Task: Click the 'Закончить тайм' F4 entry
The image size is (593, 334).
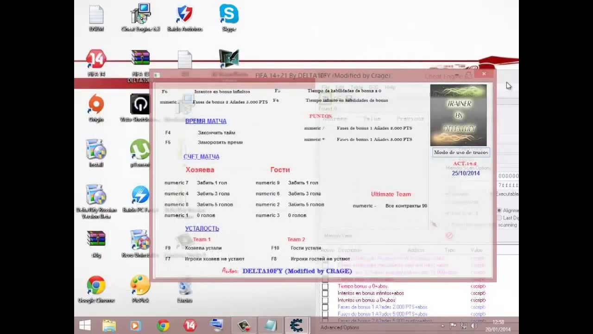Action: [216, 133]
